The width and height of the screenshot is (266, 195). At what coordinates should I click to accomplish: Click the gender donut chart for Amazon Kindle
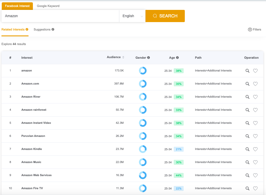point(143,149)
